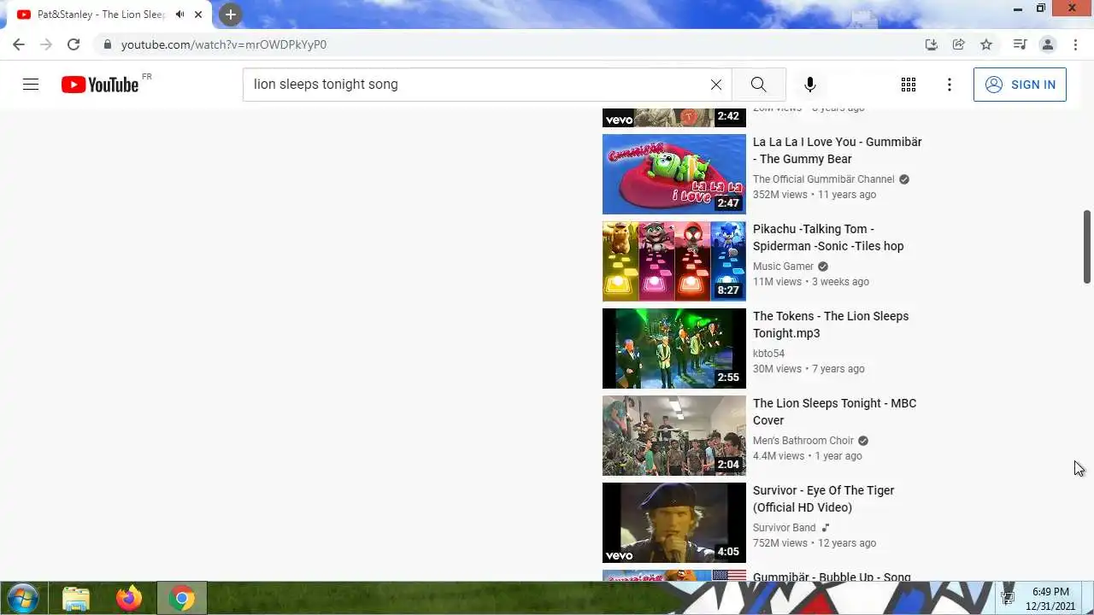Image resolution: width=1094 pixels, height=615 pixels.
Task: Click the 4:05 duration badge
Action: point(728,552)
